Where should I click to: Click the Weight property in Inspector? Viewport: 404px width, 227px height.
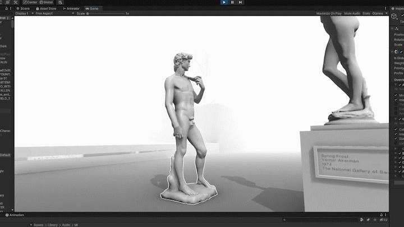coord(399,63)
